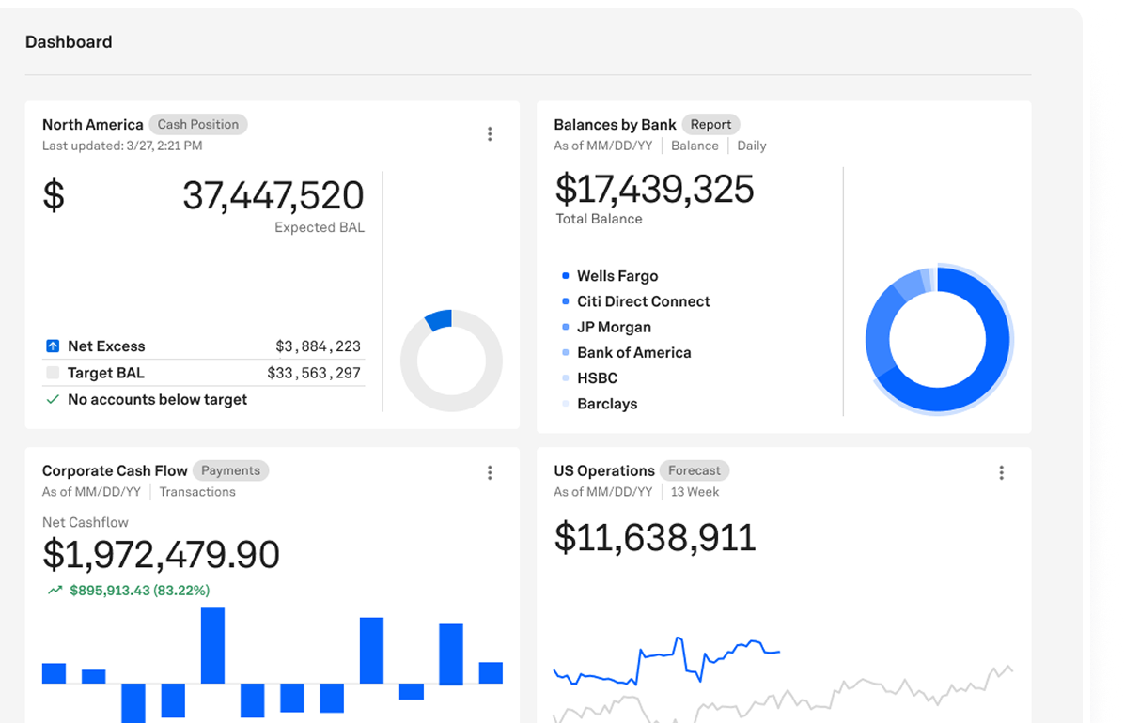Toggle the HSBC legend entry
Image resolution: width=1124 pixels, height=723 pixels.
[597, 377]
